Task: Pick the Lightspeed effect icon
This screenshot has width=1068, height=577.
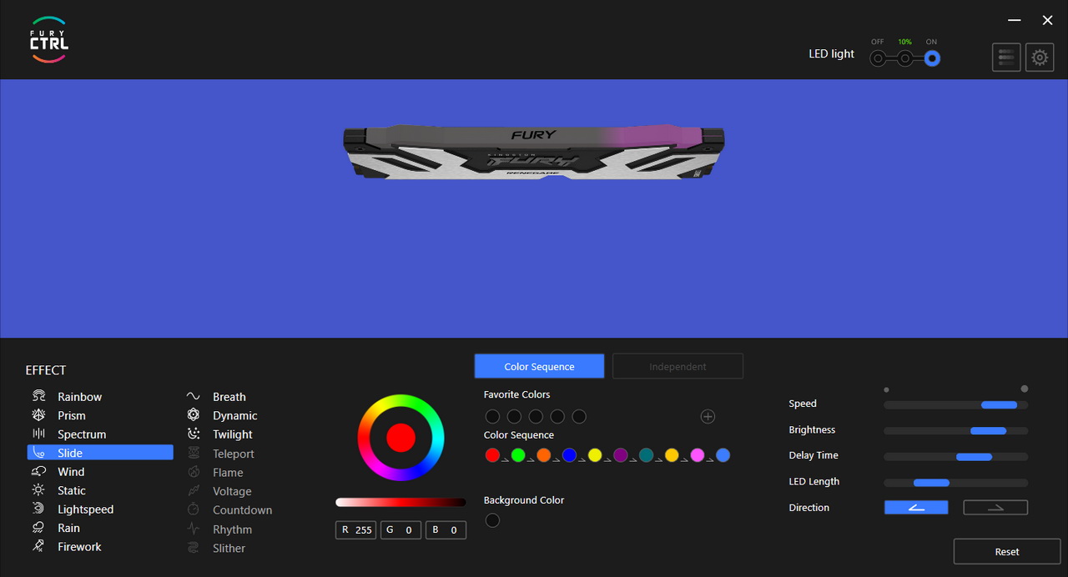Action: (38, 509)
